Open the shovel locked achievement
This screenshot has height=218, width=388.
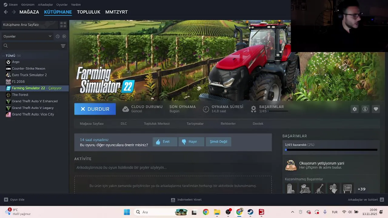[x=319, y=189]
